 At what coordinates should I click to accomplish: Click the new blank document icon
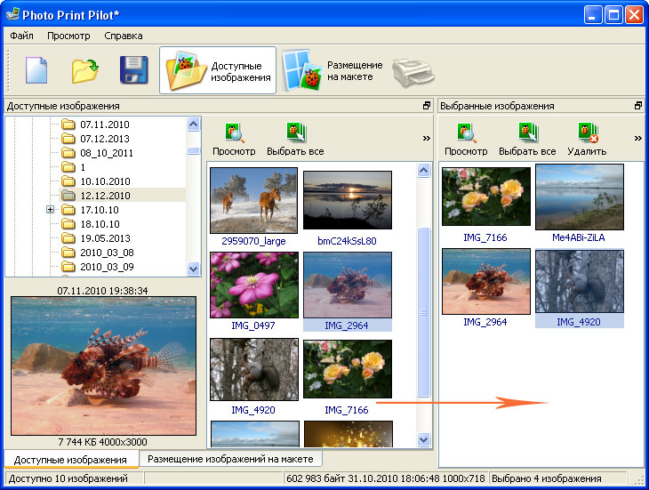(x=36, y=70)
